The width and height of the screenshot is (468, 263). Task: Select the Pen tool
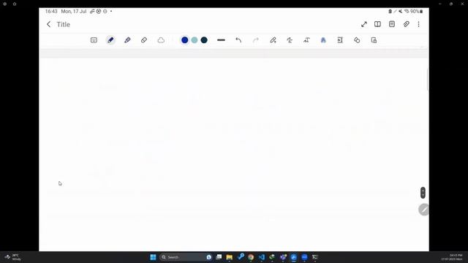(110, 40)
